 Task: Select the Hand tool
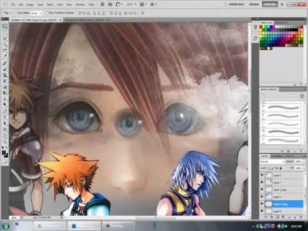point(4,136)
